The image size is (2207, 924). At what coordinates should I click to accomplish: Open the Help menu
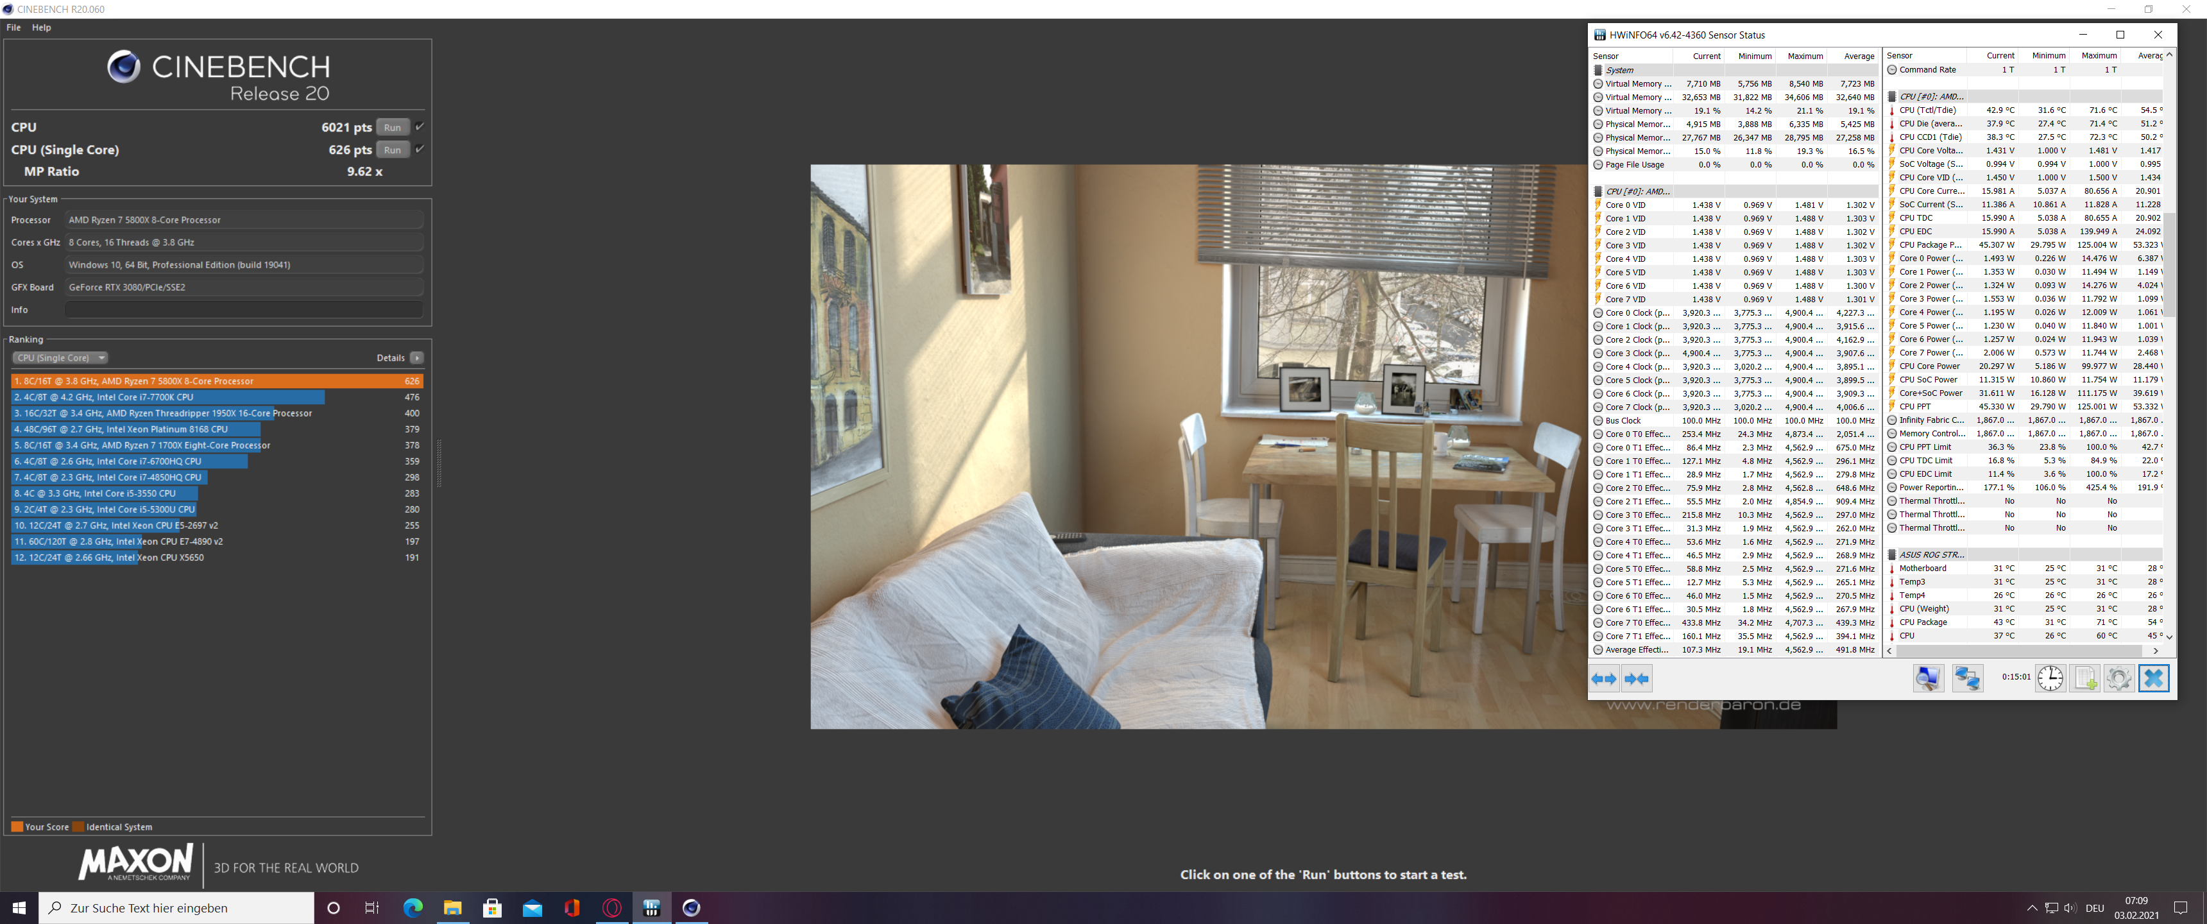tap(41, 28)
